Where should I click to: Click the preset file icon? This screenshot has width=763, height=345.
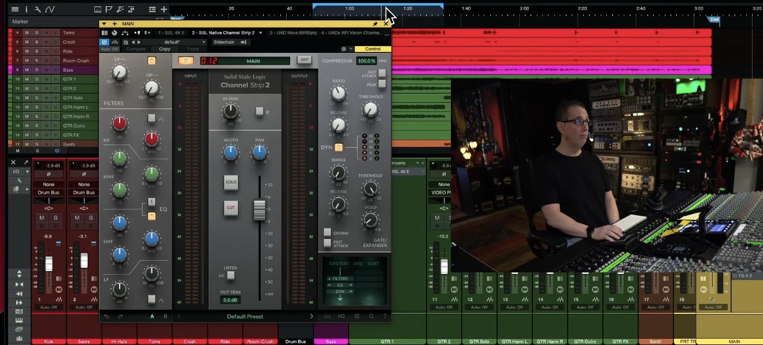(x=125, y=42)
